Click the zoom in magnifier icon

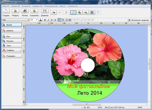tap(80, 12)
